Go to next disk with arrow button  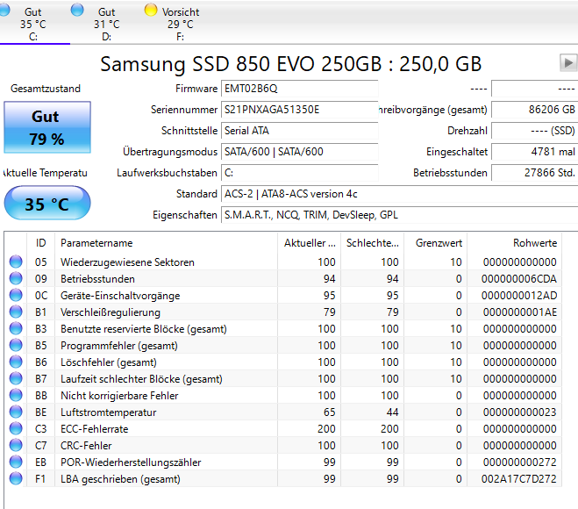[568, 62]
